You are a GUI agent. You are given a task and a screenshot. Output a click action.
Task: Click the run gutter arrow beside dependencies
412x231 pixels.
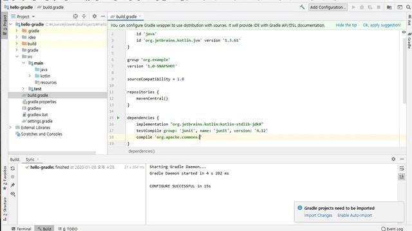coord(118,118)
